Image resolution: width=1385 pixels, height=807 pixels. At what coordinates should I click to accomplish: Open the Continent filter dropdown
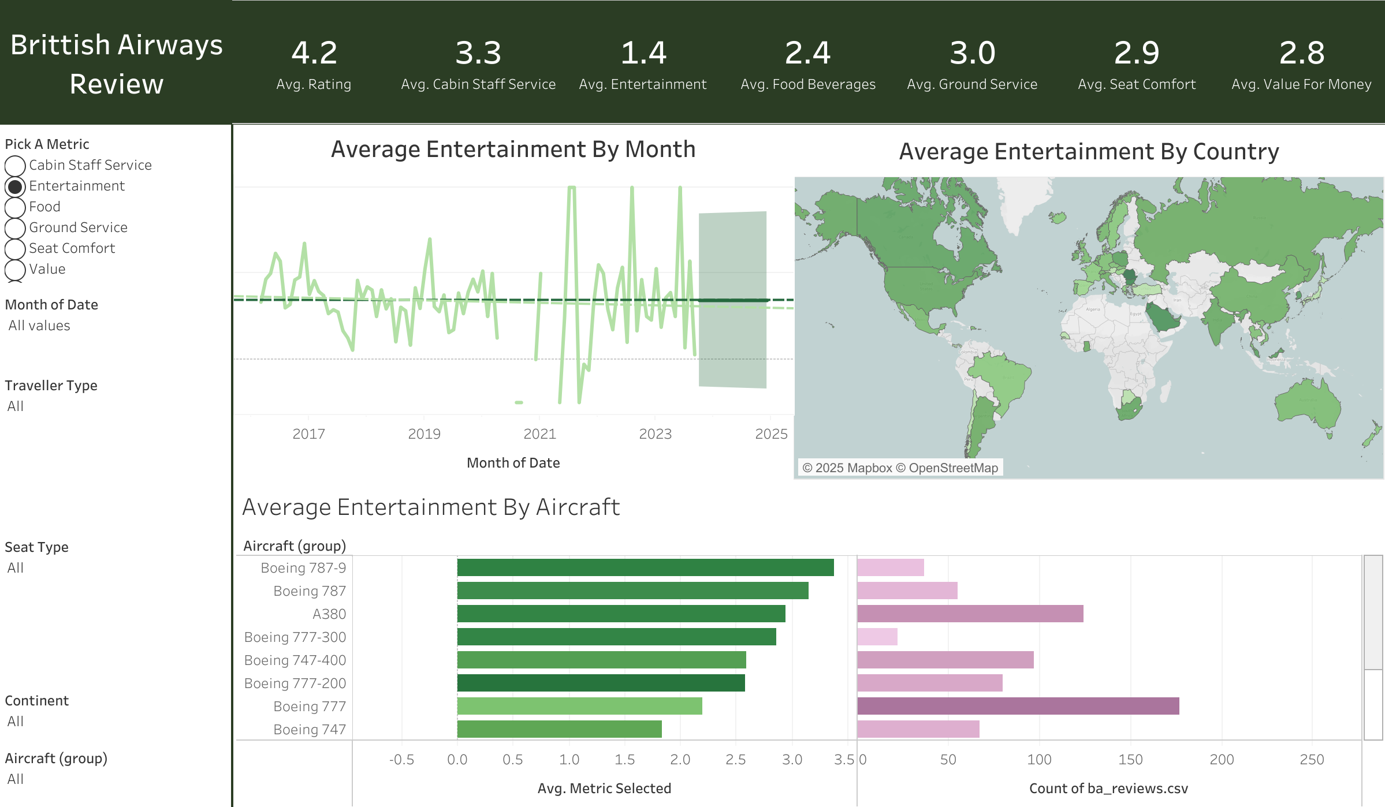(x=16, y=722)
